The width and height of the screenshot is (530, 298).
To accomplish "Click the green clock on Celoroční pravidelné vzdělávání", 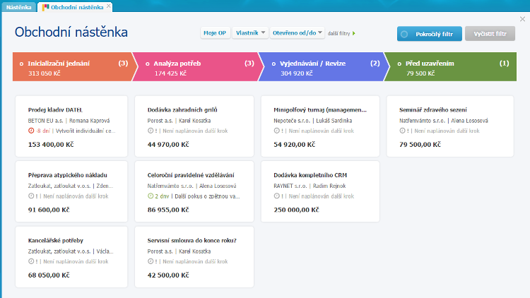I will click(151, 196).
